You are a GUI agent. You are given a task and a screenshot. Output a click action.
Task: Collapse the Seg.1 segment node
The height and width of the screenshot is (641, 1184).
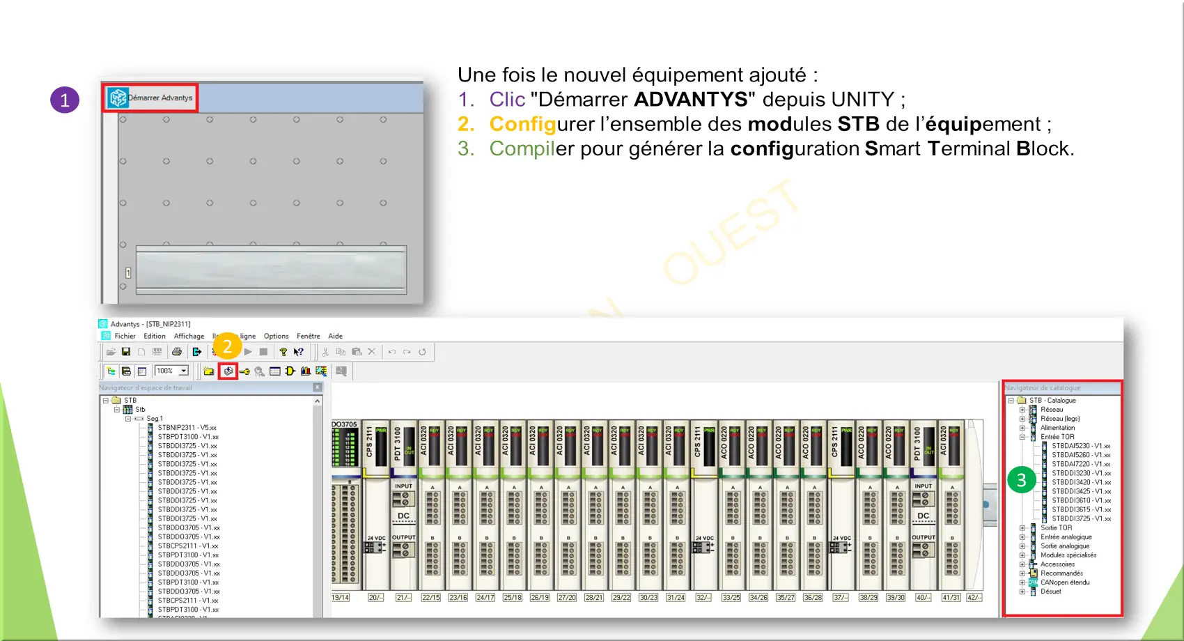point(128,419)
